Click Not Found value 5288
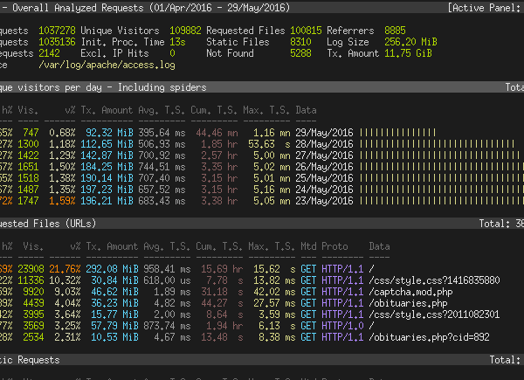 pos(300,53)
